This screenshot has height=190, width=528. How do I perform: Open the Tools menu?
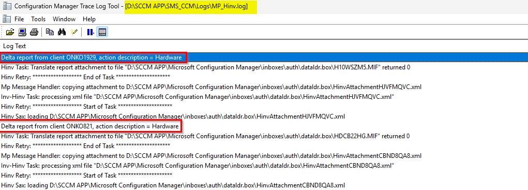pos(38,19)
